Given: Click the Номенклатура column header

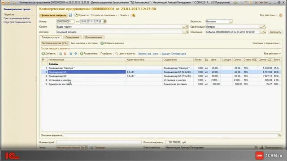Looking at the screenshot, I should [87, 59].
